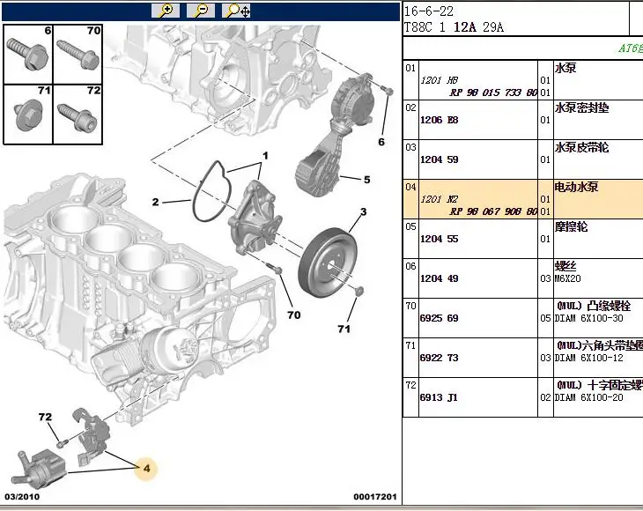
Task: Click callout label 6 in the diagram
Action: pyautogui.click(x=381, y=142)
